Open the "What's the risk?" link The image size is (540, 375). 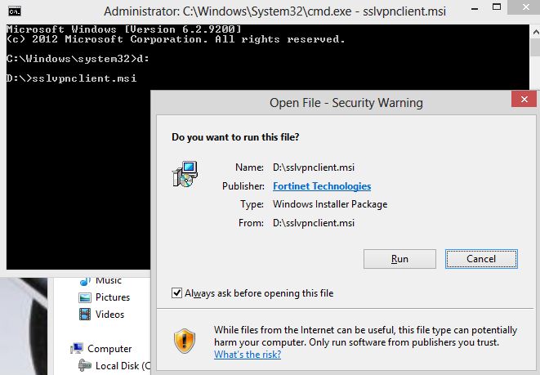pos(248,355)
